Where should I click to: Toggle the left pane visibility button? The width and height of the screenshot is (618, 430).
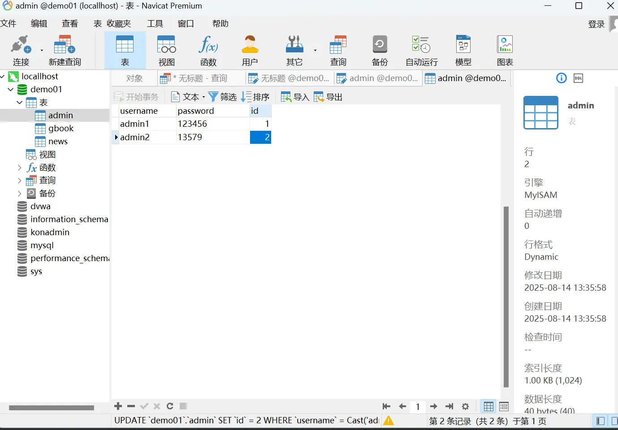[601, 421]
